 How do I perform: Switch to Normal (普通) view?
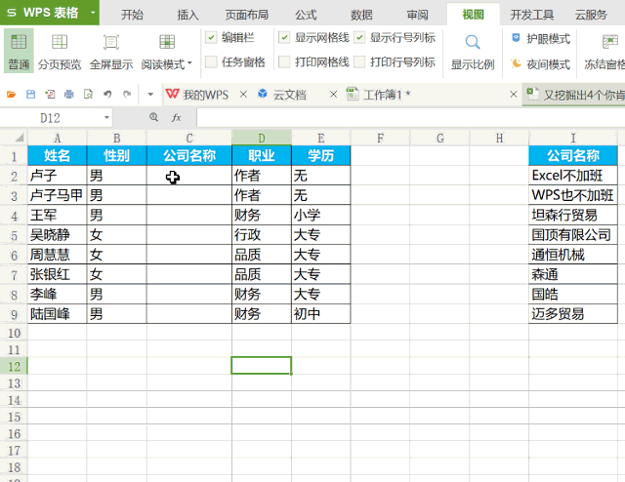pyautogui.click(x=19, y=51)
